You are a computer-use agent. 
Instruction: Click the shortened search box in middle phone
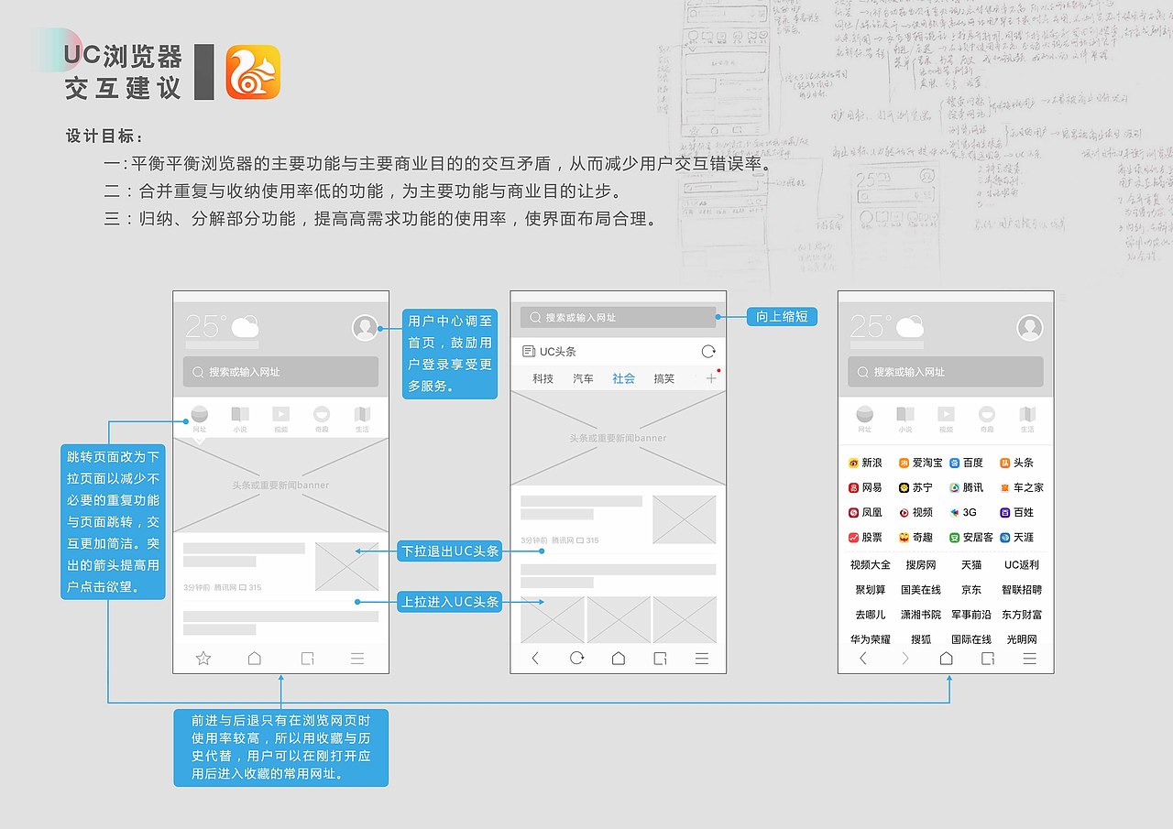pyautogui.click(x=618, y=317)
